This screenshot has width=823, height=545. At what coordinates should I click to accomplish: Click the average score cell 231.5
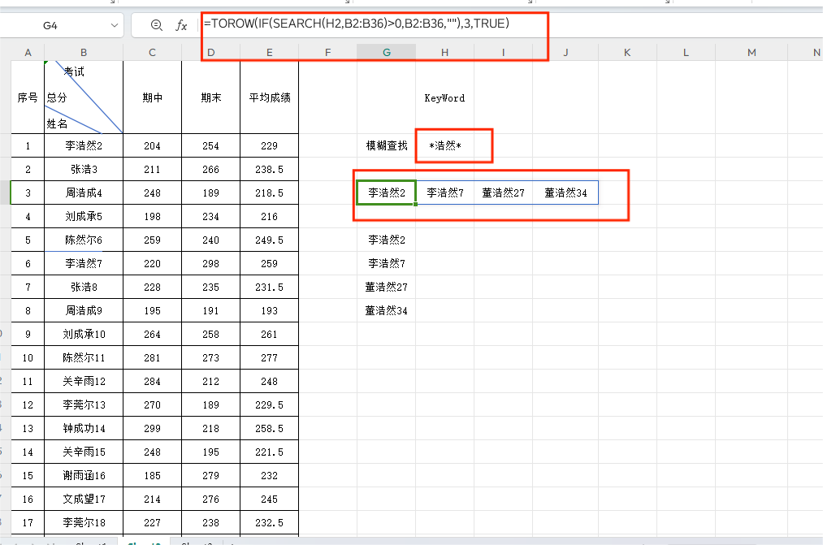[269, 288]
